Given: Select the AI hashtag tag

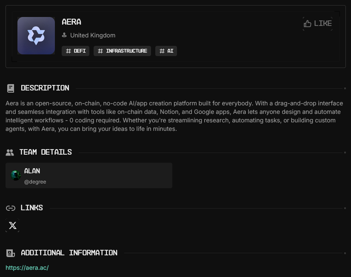Looking at the screenshot, I should point(166,51).
